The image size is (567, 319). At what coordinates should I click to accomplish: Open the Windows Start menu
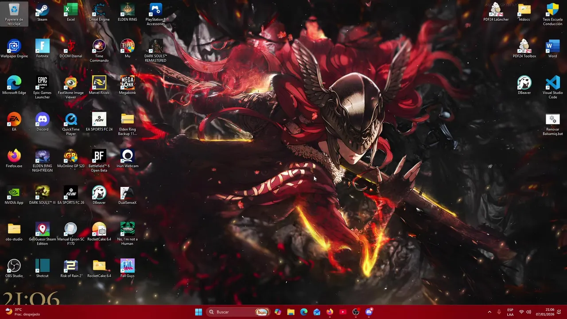coord(198,312)
